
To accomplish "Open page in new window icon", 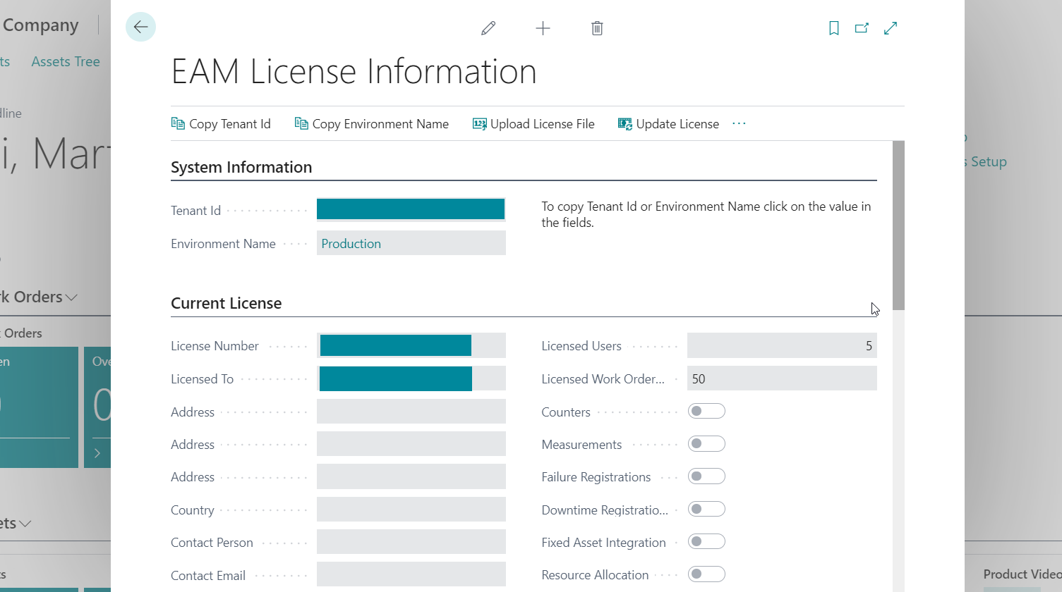I will pos(862,28).
